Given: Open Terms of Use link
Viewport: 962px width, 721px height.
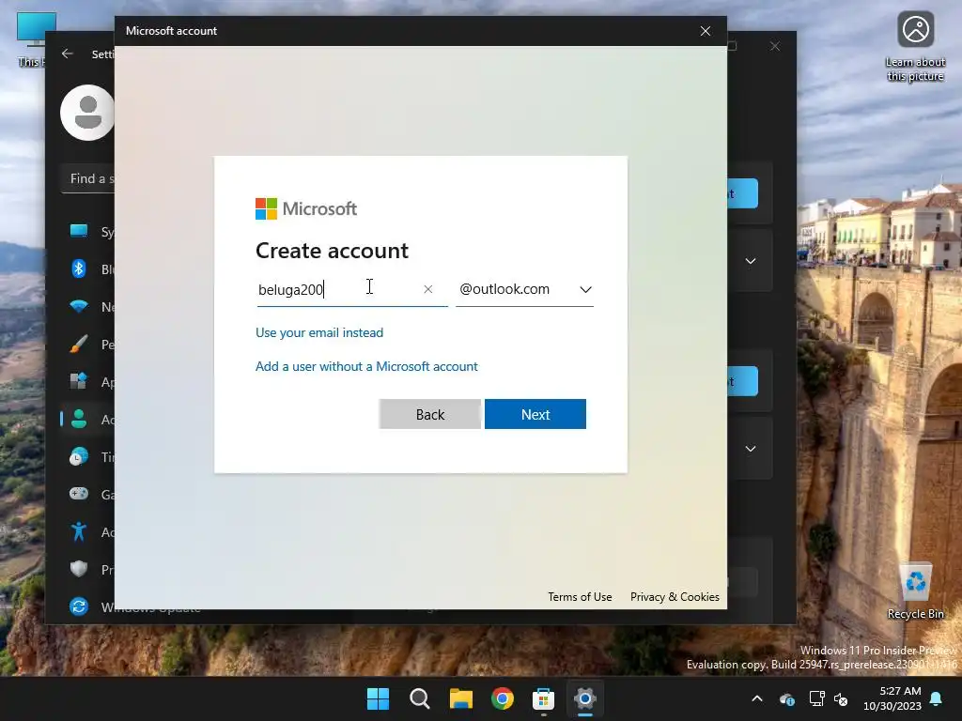Looking at the screenshot, I should point(580,596).
